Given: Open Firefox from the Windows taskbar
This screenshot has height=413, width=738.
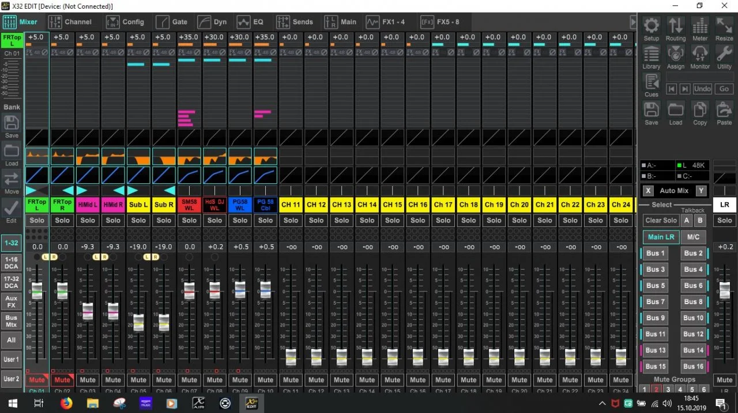Looking at the screenshot, I should click(x=66, y=403).
